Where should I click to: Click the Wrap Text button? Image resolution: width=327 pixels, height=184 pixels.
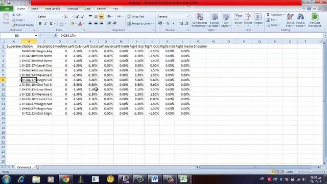pos(136,16)
